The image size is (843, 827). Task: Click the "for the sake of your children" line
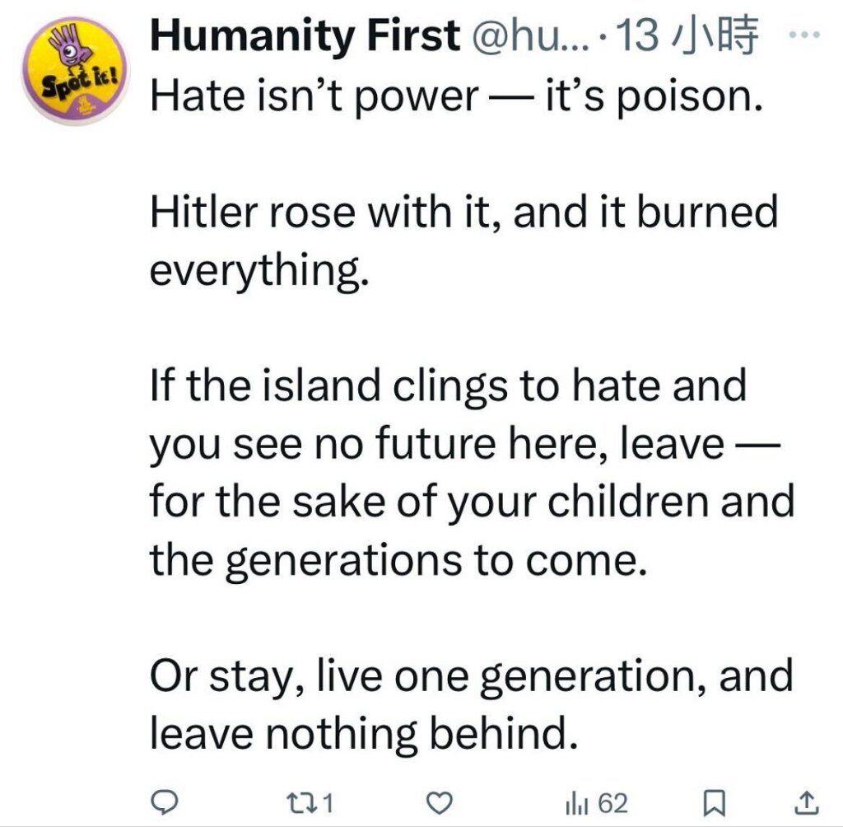(x=472, y=502)
